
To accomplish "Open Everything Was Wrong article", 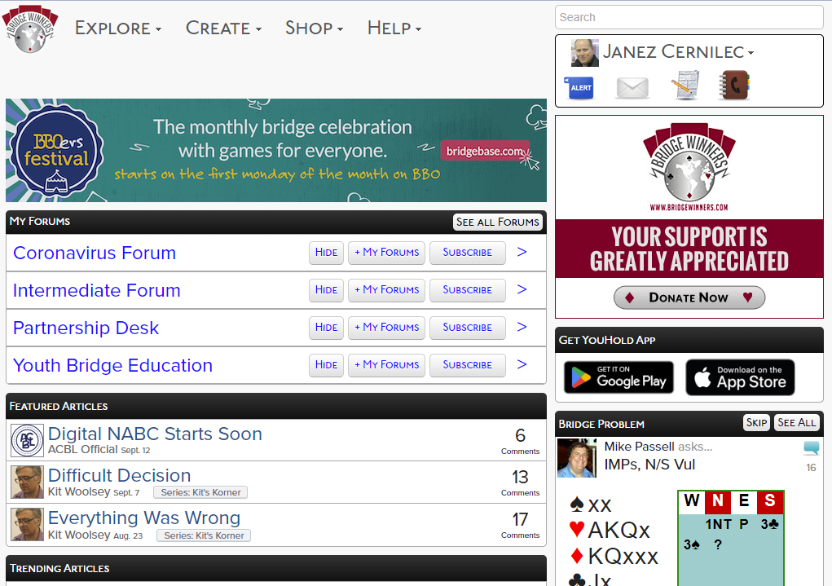I will click(x=143, y=518).
